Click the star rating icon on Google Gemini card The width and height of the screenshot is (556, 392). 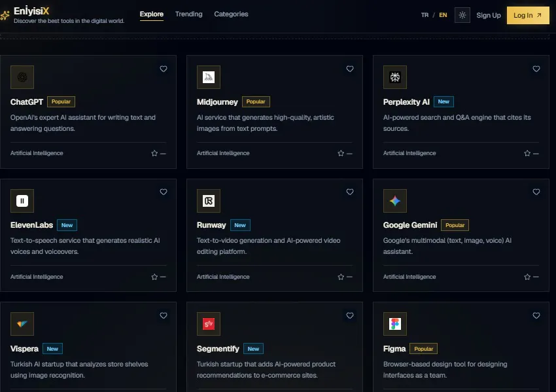(527, 277)
